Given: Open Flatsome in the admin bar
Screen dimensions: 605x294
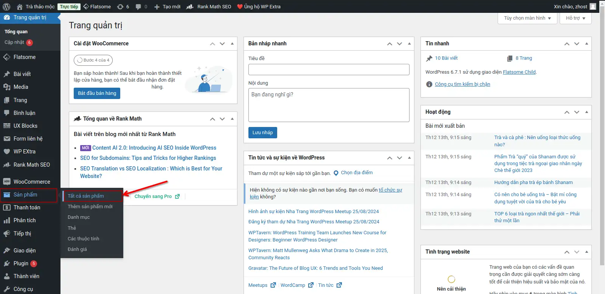Looking at the screenshot, I should (x=97, y=6).
